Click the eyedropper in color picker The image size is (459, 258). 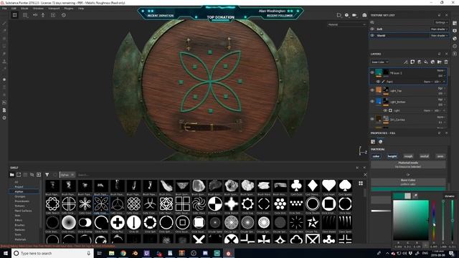[x=415, y=196]
